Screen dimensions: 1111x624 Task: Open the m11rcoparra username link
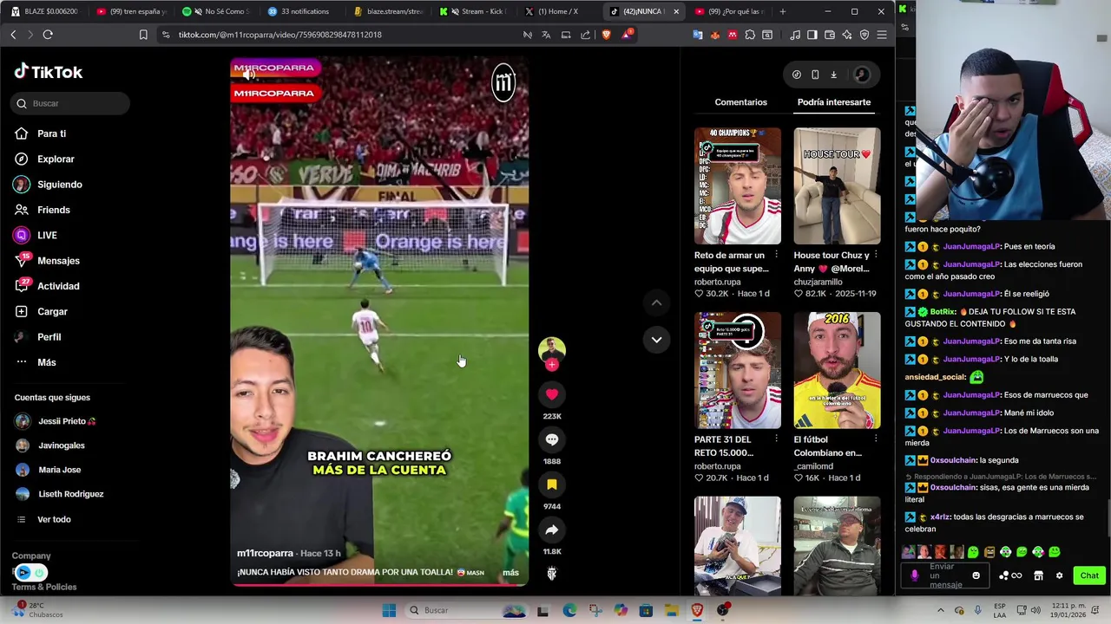click(265, 553)
